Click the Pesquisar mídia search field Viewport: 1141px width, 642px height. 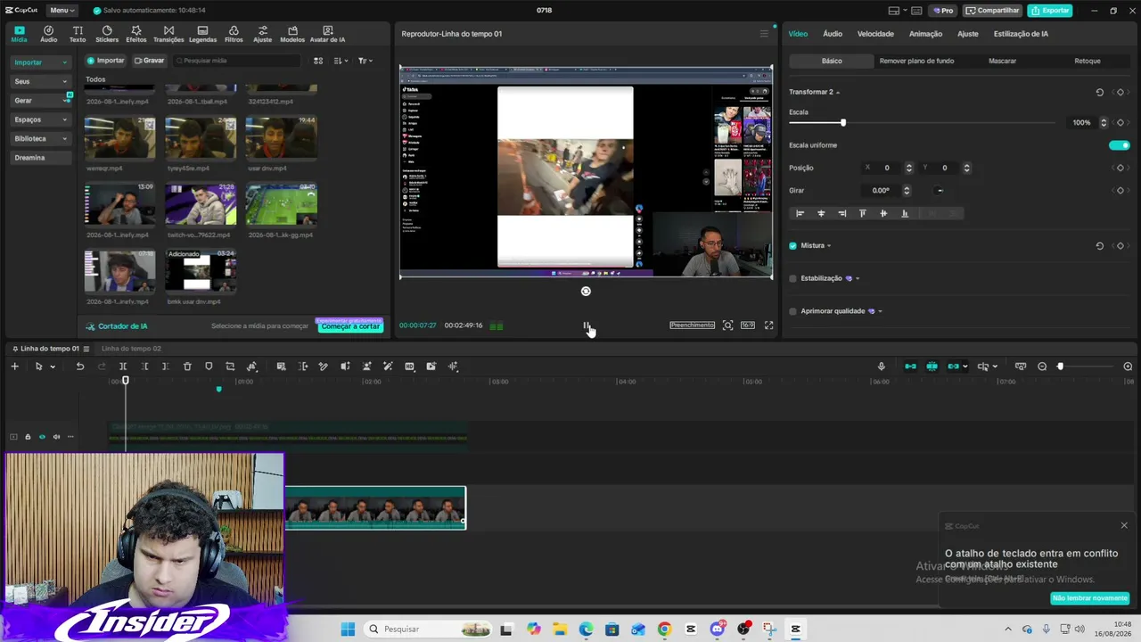pyautogui.click(x=238, y=61)
